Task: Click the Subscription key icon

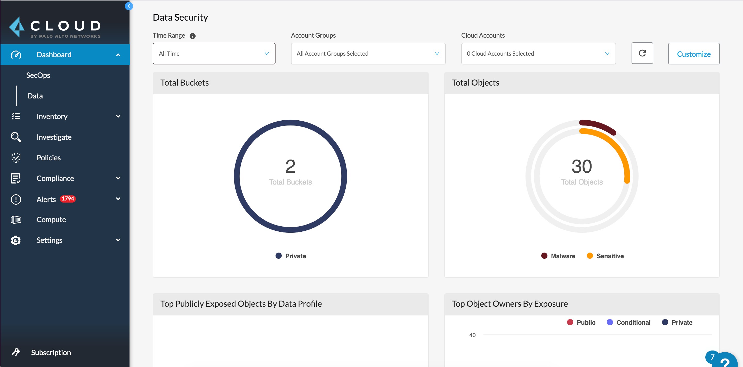Action: pos(16,352)
